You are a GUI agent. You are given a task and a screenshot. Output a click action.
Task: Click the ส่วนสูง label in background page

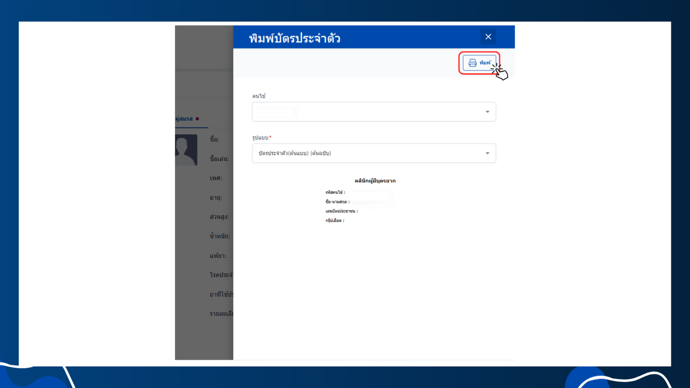pos(219,217)
